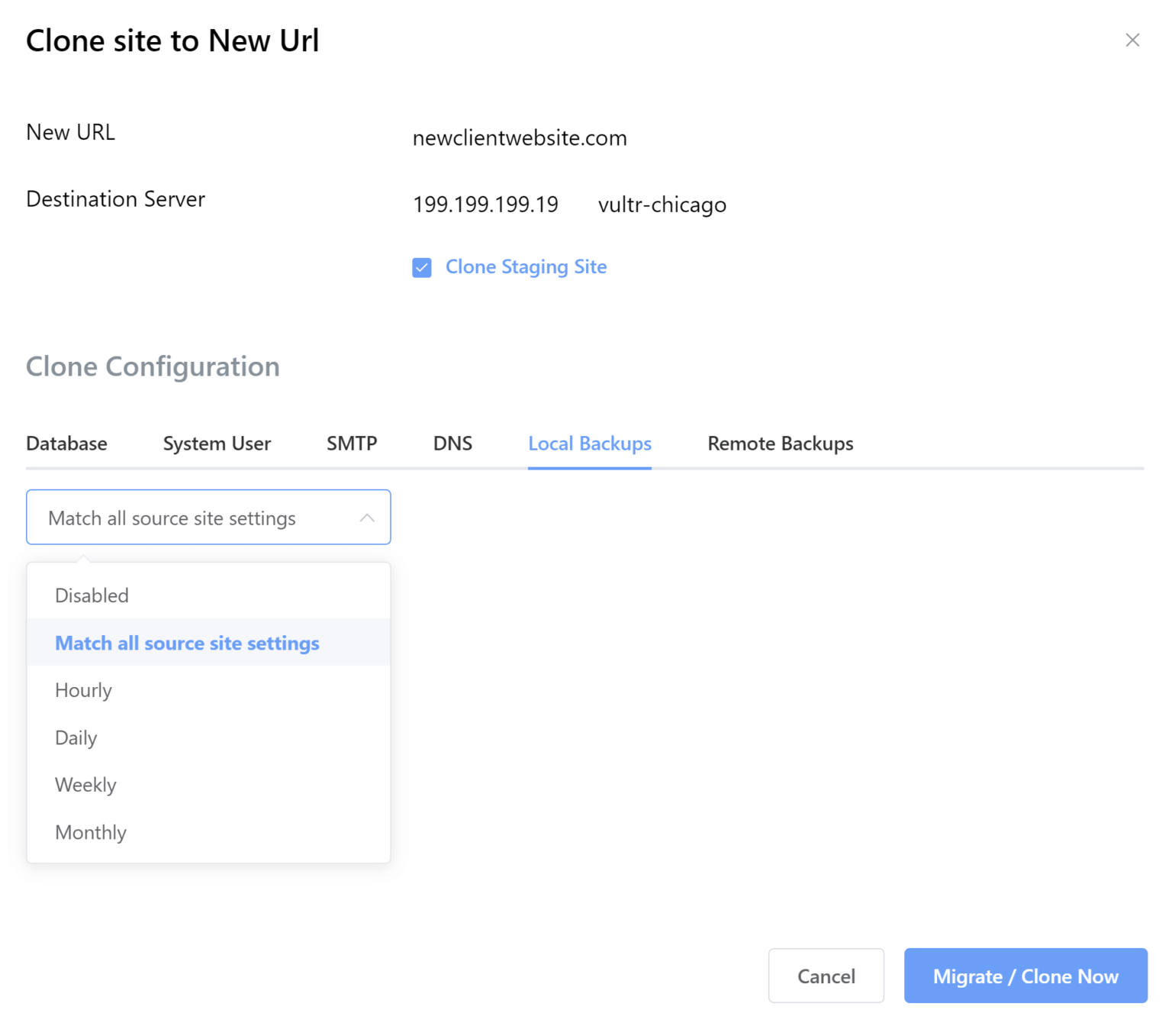Switch to the Database tab
This screenshot has height=1026, width=1172.
point(66,444)
